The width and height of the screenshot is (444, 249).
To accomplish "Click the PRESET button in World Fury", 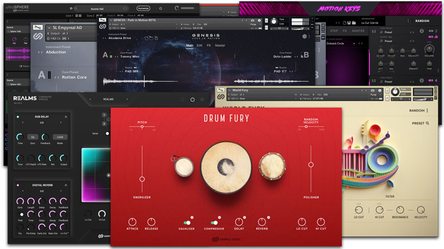I will pos(418,123).
